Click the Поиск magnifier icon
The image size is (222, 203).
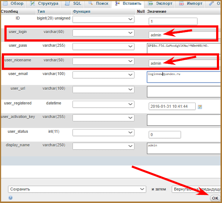click(90, 3)
